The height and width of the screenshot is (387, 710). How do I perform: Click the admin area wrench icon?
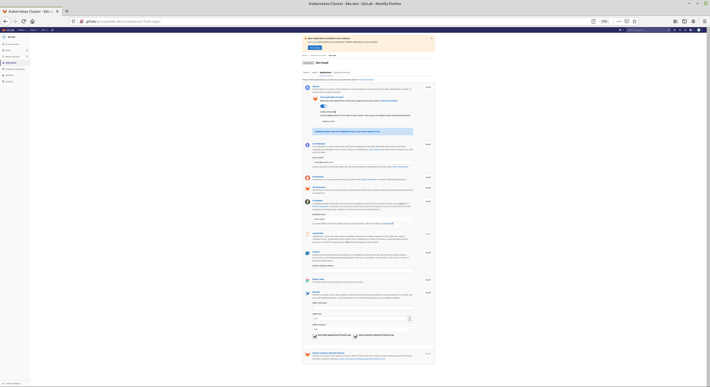[52, 30]
